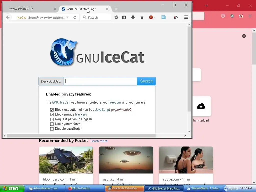Screen dimensions: 256x192
Task: Open uBlock shield icon in Firefox
Action: coord(232,16)
